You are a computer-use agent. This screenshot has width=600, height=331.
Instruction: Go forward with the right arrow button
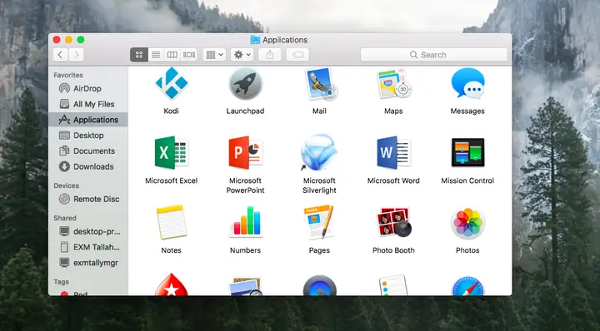(77, 55)
